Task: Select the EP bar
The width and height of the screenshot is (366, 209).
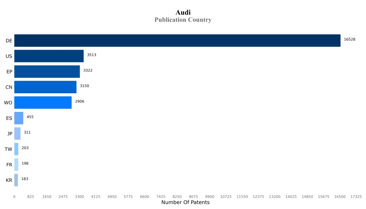Action: pos(47,71)
